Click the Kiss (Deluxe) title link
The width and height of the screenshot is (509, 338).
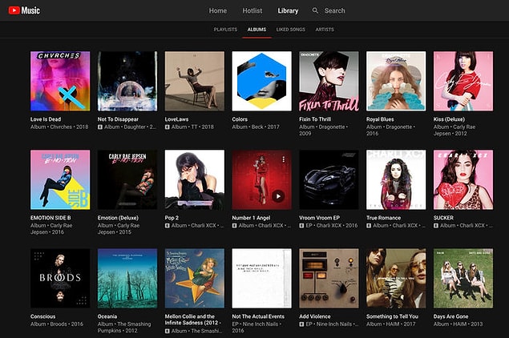(449, 119)
